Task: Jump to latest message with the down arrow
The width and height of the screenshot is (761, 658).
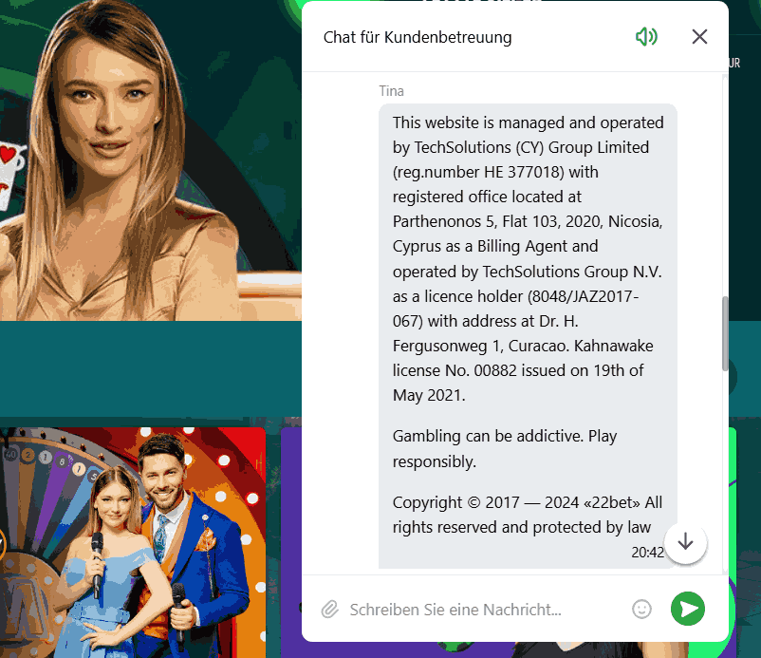Action: click(x=685, y=541)
